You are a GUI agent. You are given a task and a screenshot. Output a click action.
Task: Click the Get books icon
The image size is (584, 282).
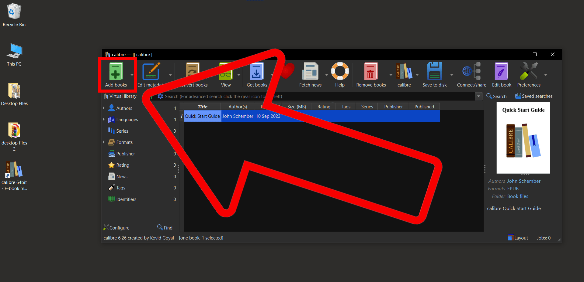click(256, 72)
